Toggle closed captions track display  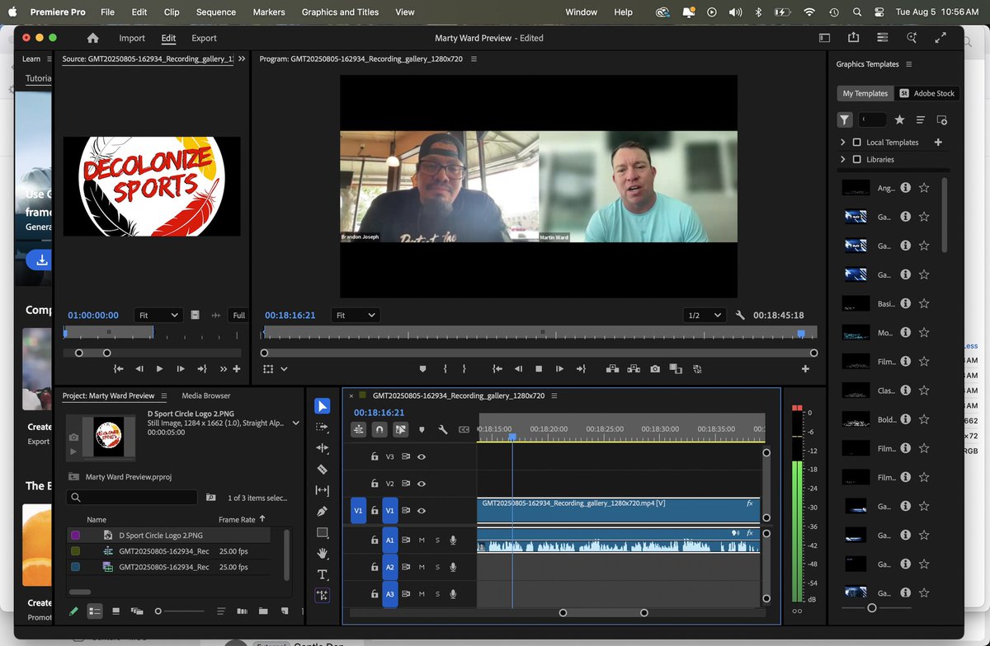click(x=464, y=429)
